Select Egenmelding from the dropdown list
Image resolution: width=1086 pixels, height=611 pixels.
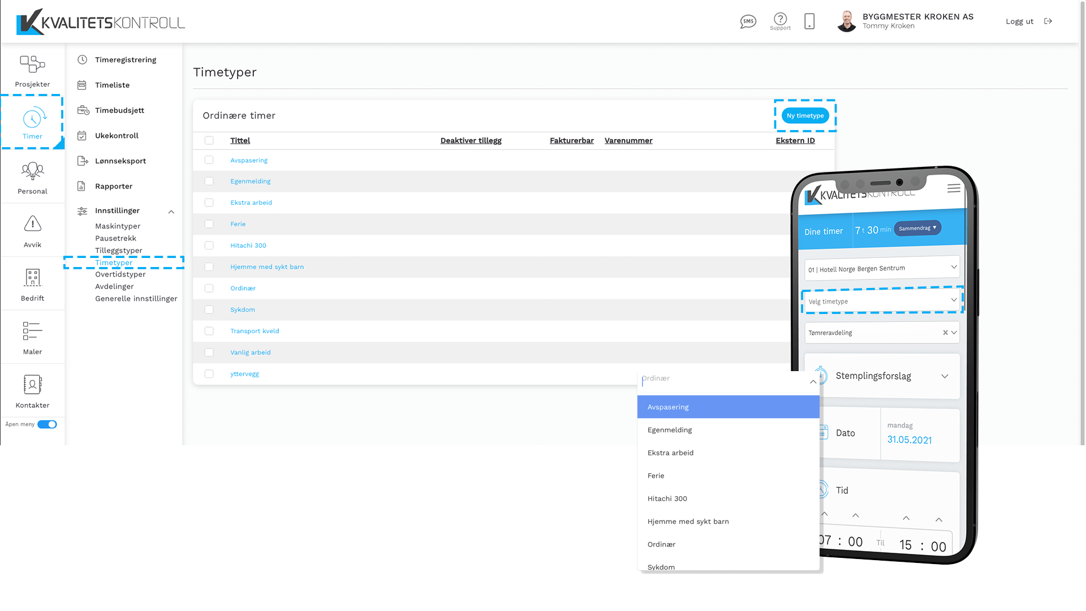click(x=670, y=430)
